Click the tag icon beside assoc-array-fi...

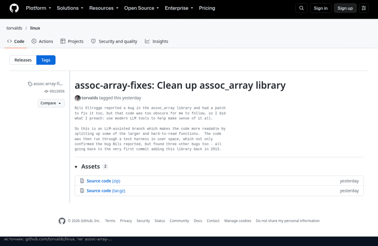pos(30,84)
